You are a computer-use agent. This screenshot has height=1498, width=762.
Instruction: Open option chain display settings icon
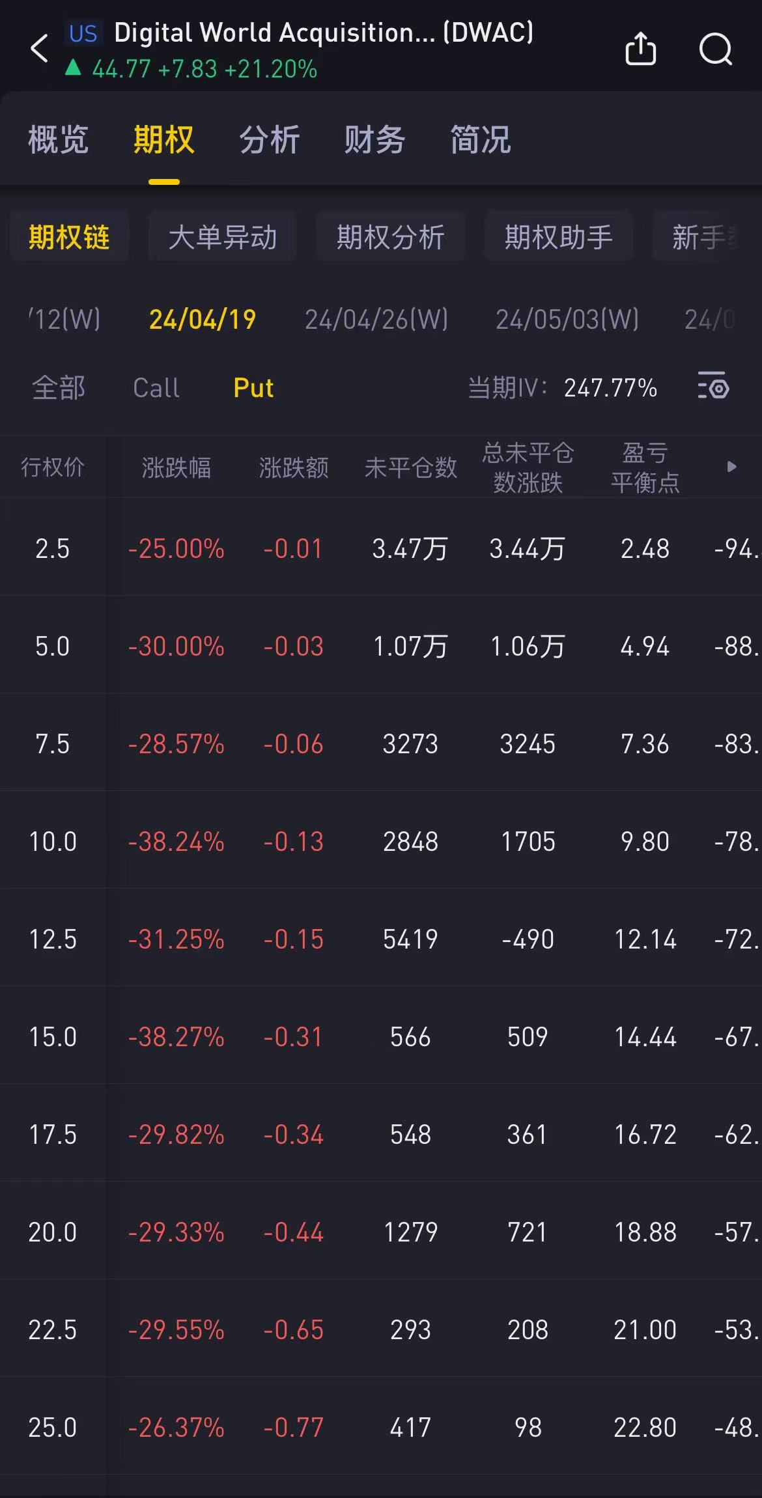point(713,385)
